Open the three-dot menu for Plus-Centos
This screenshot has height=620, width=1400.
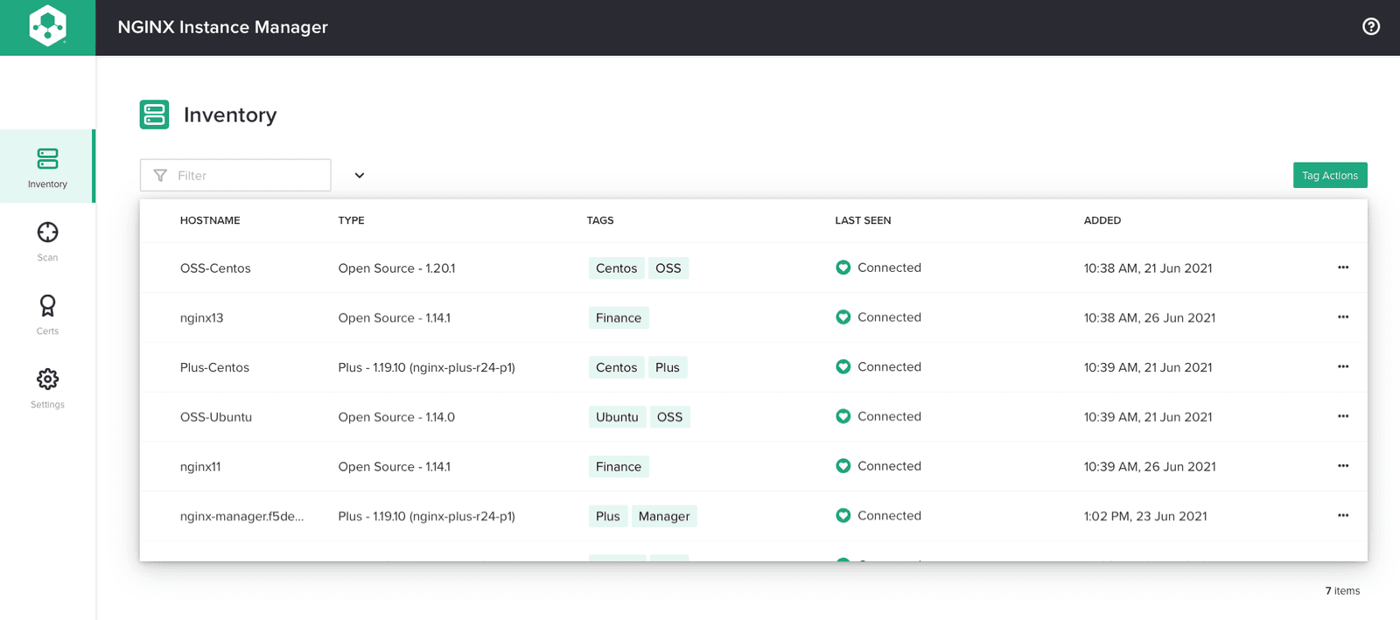1343,367
